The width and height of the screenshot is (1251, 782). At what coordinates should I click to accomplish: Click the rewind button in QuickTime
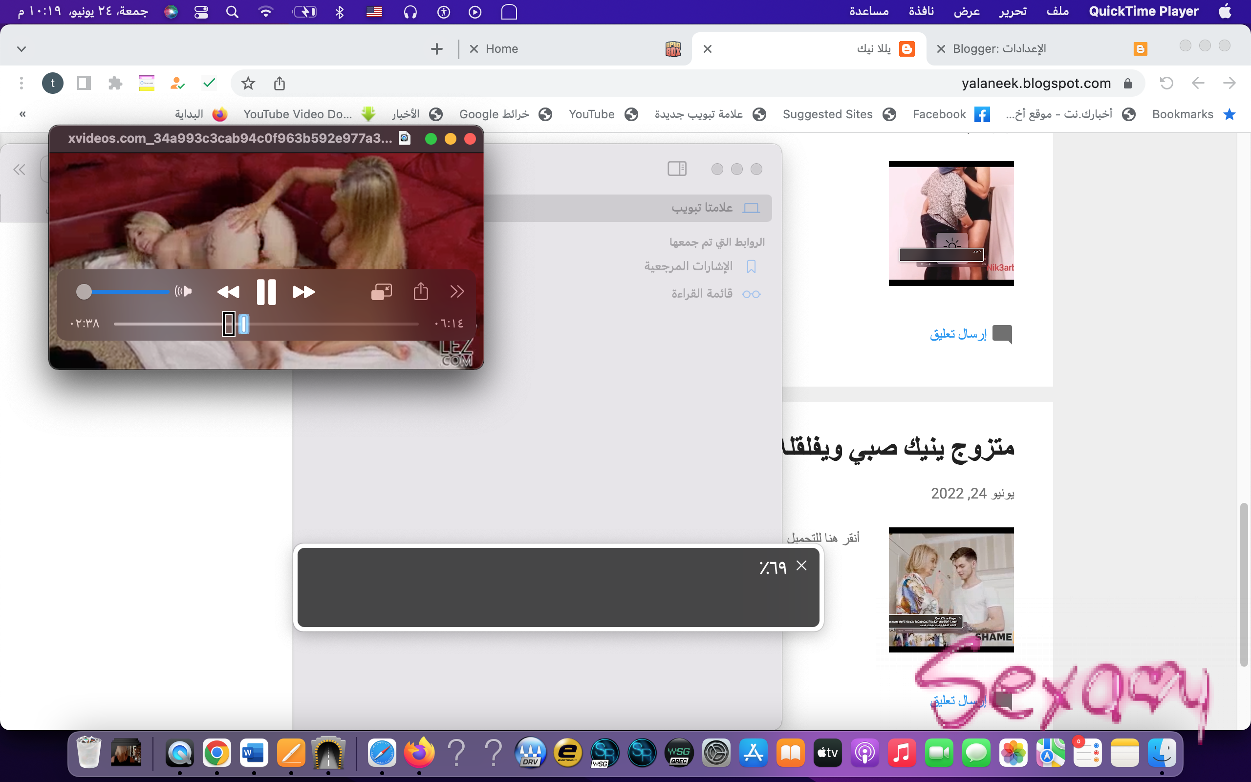tap(228, 292)
